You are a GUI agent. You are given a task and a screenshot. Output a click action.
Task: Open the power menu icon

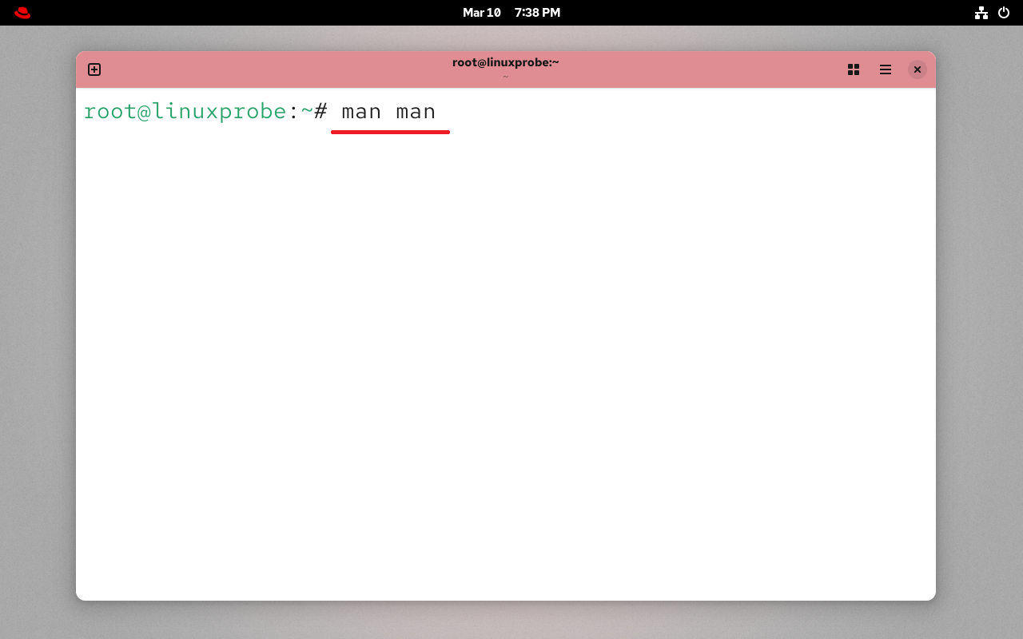pyautogui.click(x=1004, y=13)
